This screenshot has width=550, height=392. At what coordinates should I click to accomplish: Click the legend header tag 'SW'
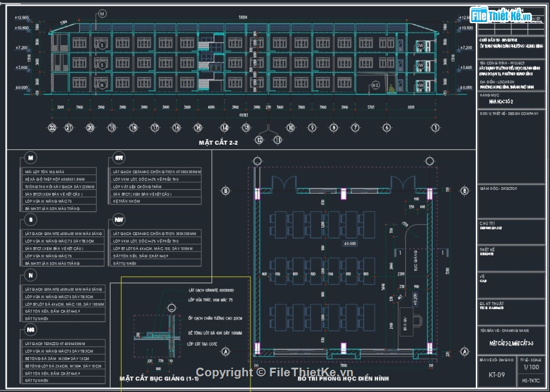pyautogui.click(x=119, y=158)
